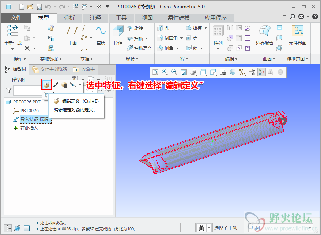The height and width of the screenshot is (235, 321).
Task: Toggle the browser globe icon in status bar
Action: 18,228
